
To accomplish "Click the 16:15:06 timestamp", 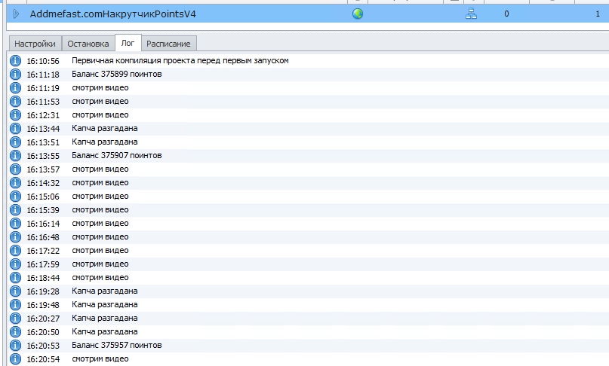I will click(43, 197).
